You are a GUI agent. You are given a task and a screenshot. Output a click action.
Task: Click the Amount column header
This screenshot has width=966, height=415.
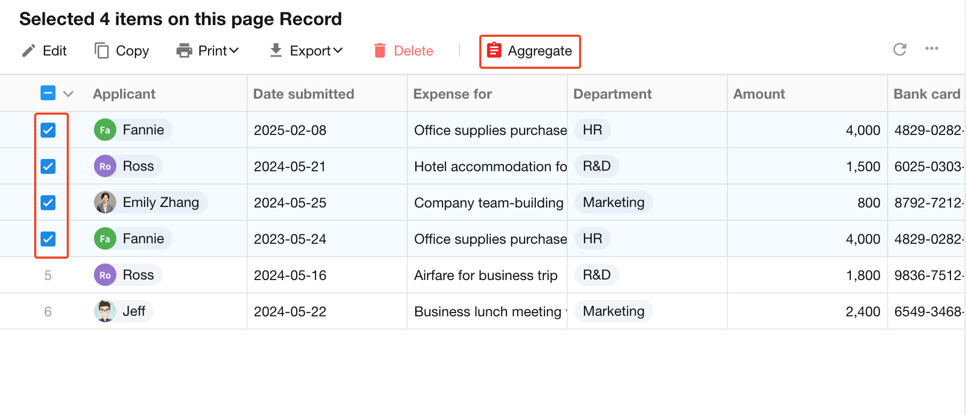point(759,94)
